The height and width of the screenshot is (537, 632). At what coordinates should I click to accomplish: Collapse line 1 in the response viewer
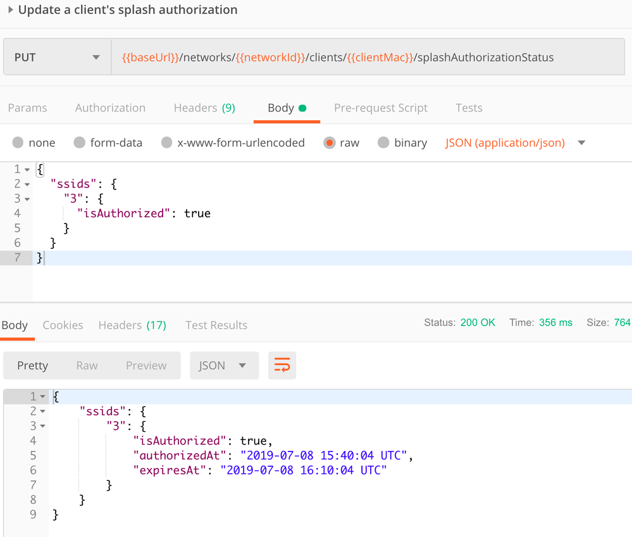click(x=42, y=397)
